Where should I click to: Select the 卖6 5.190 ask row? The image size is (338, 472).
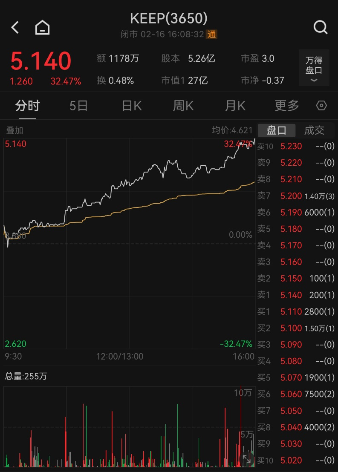click(296, 213)
